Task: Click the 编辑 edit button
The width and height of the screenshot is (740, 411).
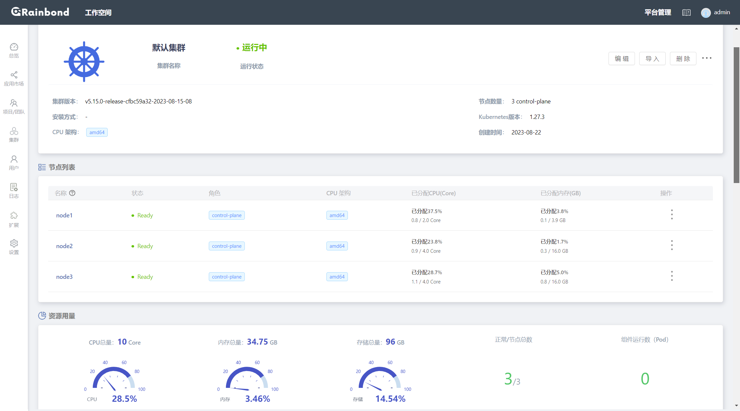Action: [621, 58]
